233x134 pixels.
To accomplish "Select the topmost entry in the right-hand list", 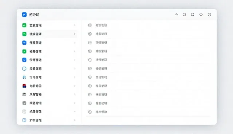I will pyautogui.click(x=98, y=25).
